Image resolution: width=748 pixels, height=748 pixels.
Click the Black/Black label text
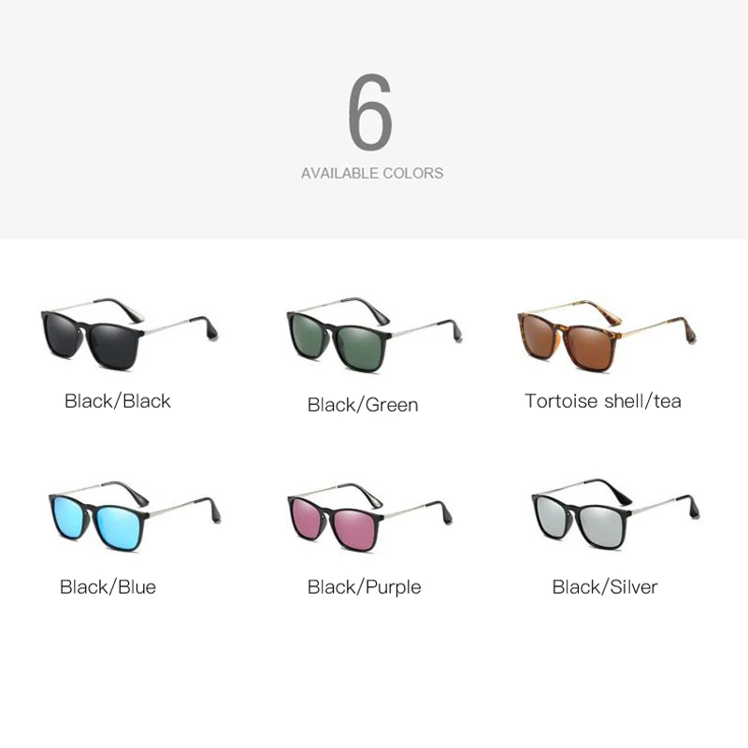(118, 401)
